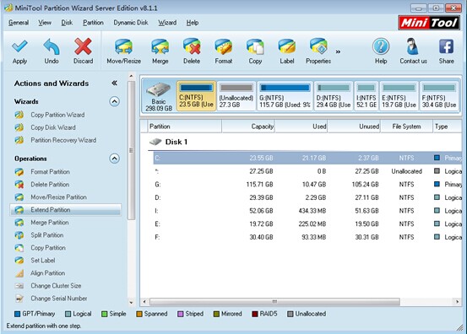Click the Discard red X icon
The width and height of the screenshot is (467, 334).
click(83, 46)
